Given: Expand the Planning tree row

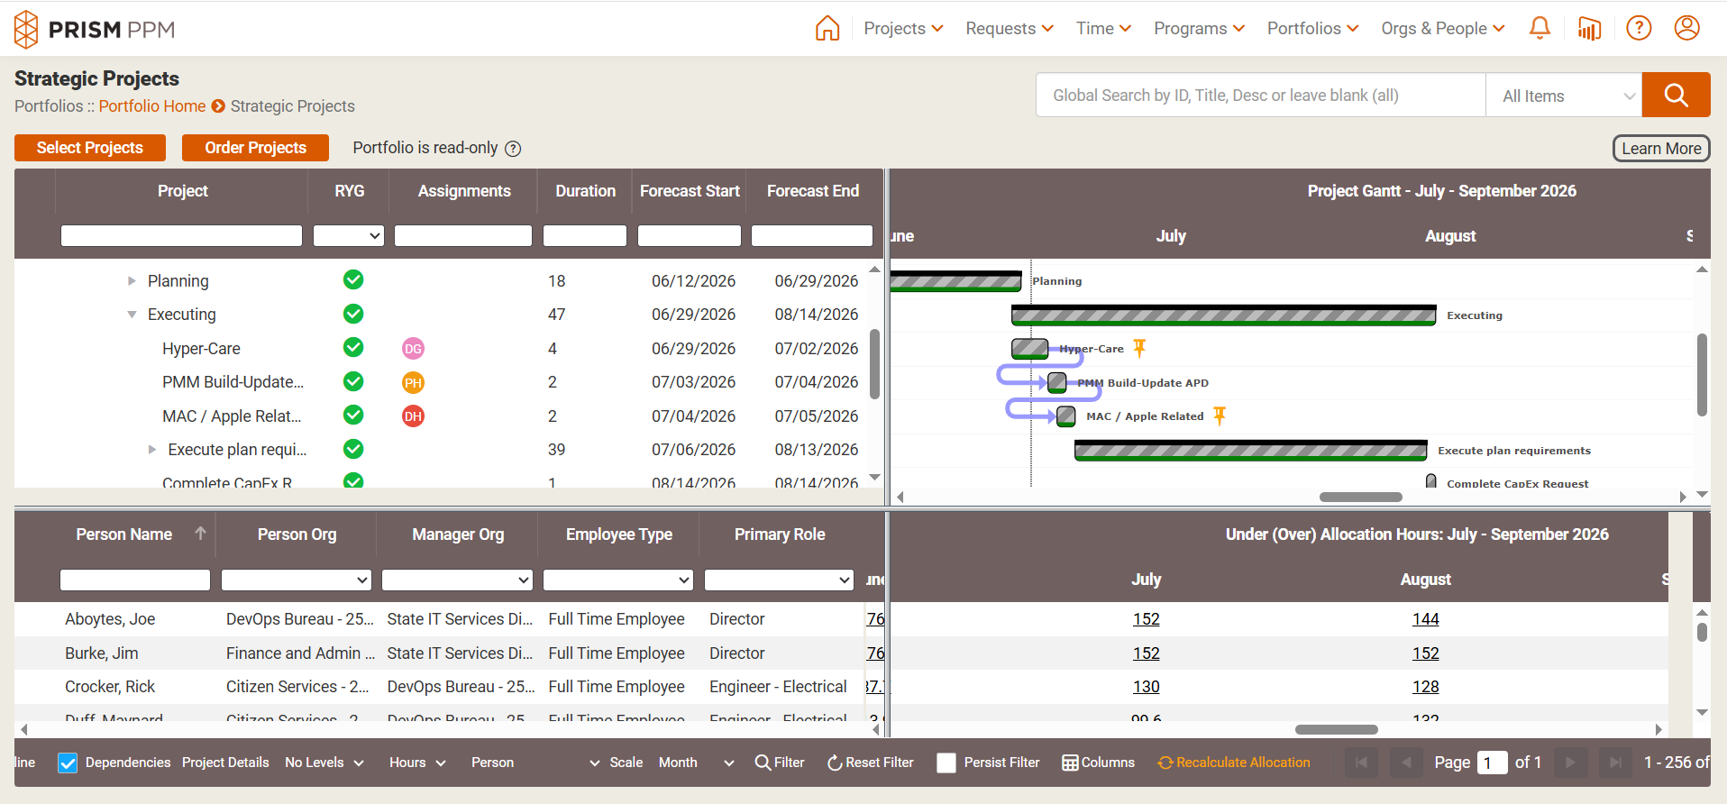Looking at the screenshot, I should [x=132, y=281].
